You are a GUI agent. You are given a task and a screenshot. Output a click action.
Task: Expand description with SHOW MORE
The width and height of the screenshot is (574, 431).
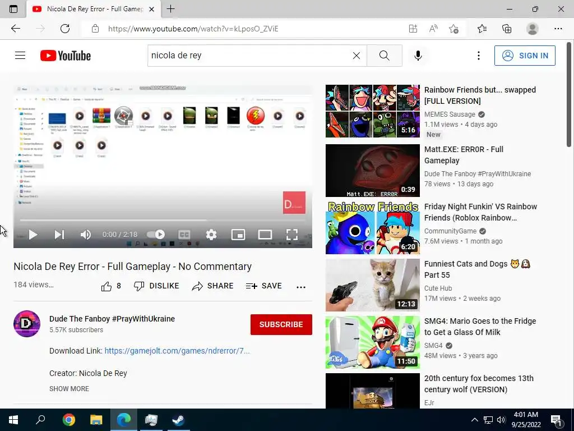click(69, 389)
